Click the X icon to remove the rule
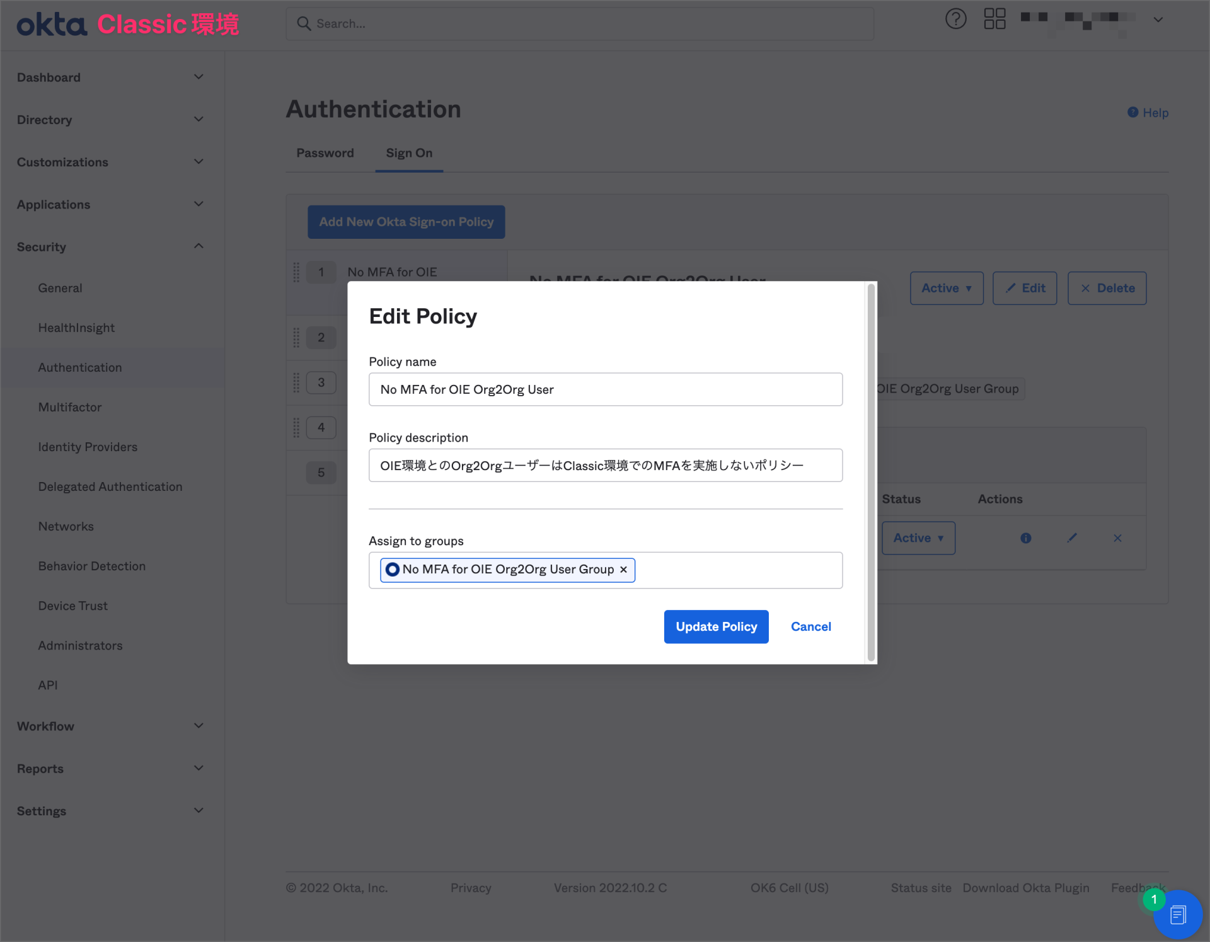1210x942 pixels. tap(1118, 537)
